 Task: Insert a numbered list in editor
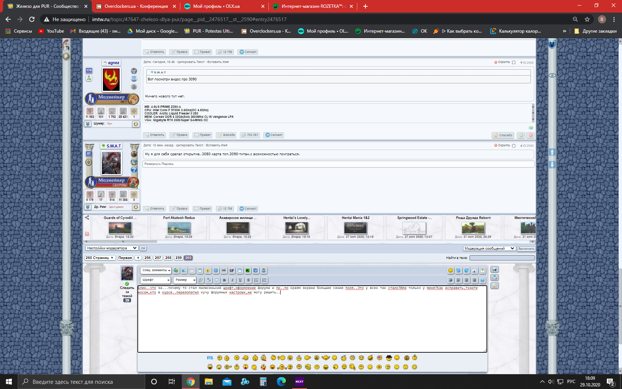pos(264,280)
